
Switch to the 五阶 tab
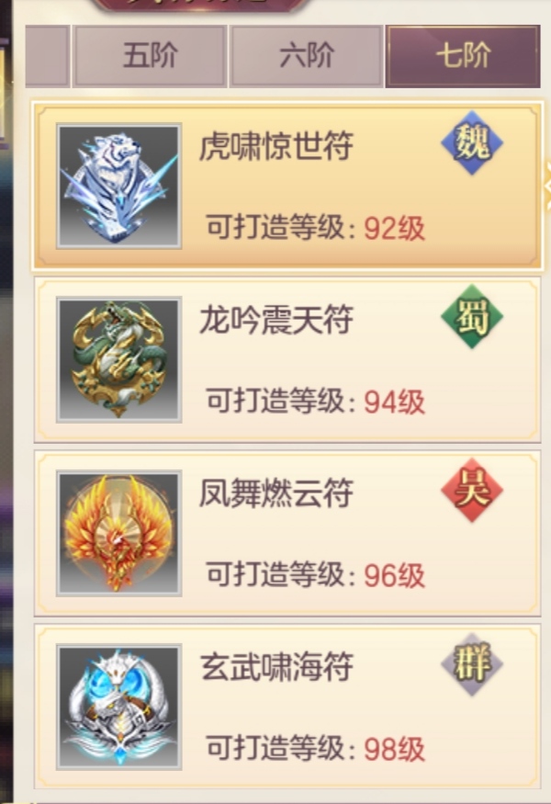pyautogui.click(x=151, y=56)
